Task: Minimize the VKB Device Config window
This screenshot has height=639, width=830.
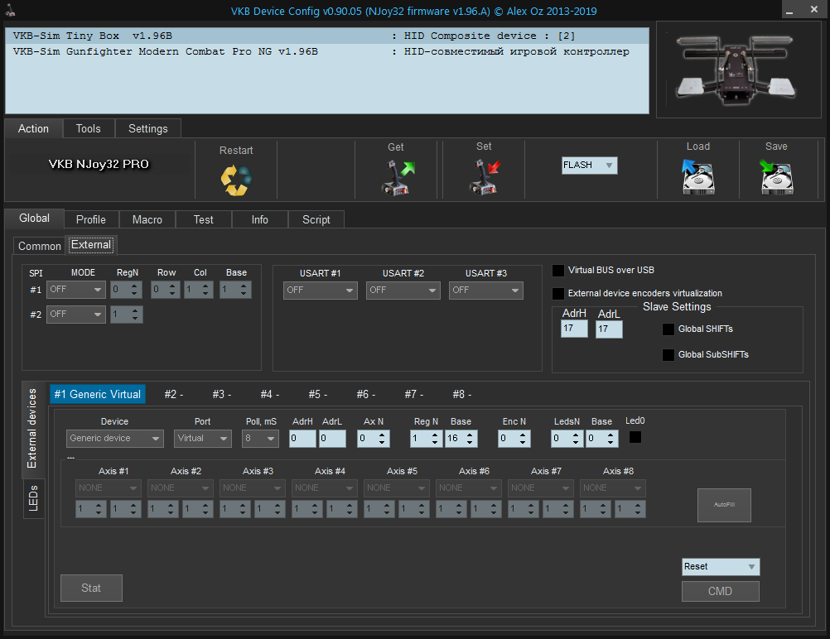Action: [x=789, y=11]
